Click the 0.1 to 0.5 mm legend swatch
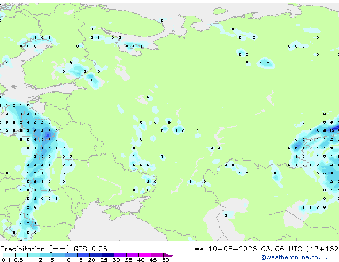 click(9, 255)
